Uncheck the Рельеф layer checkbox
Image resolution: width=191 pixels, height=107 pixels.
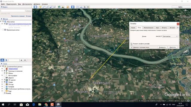[x=4, y=93]
